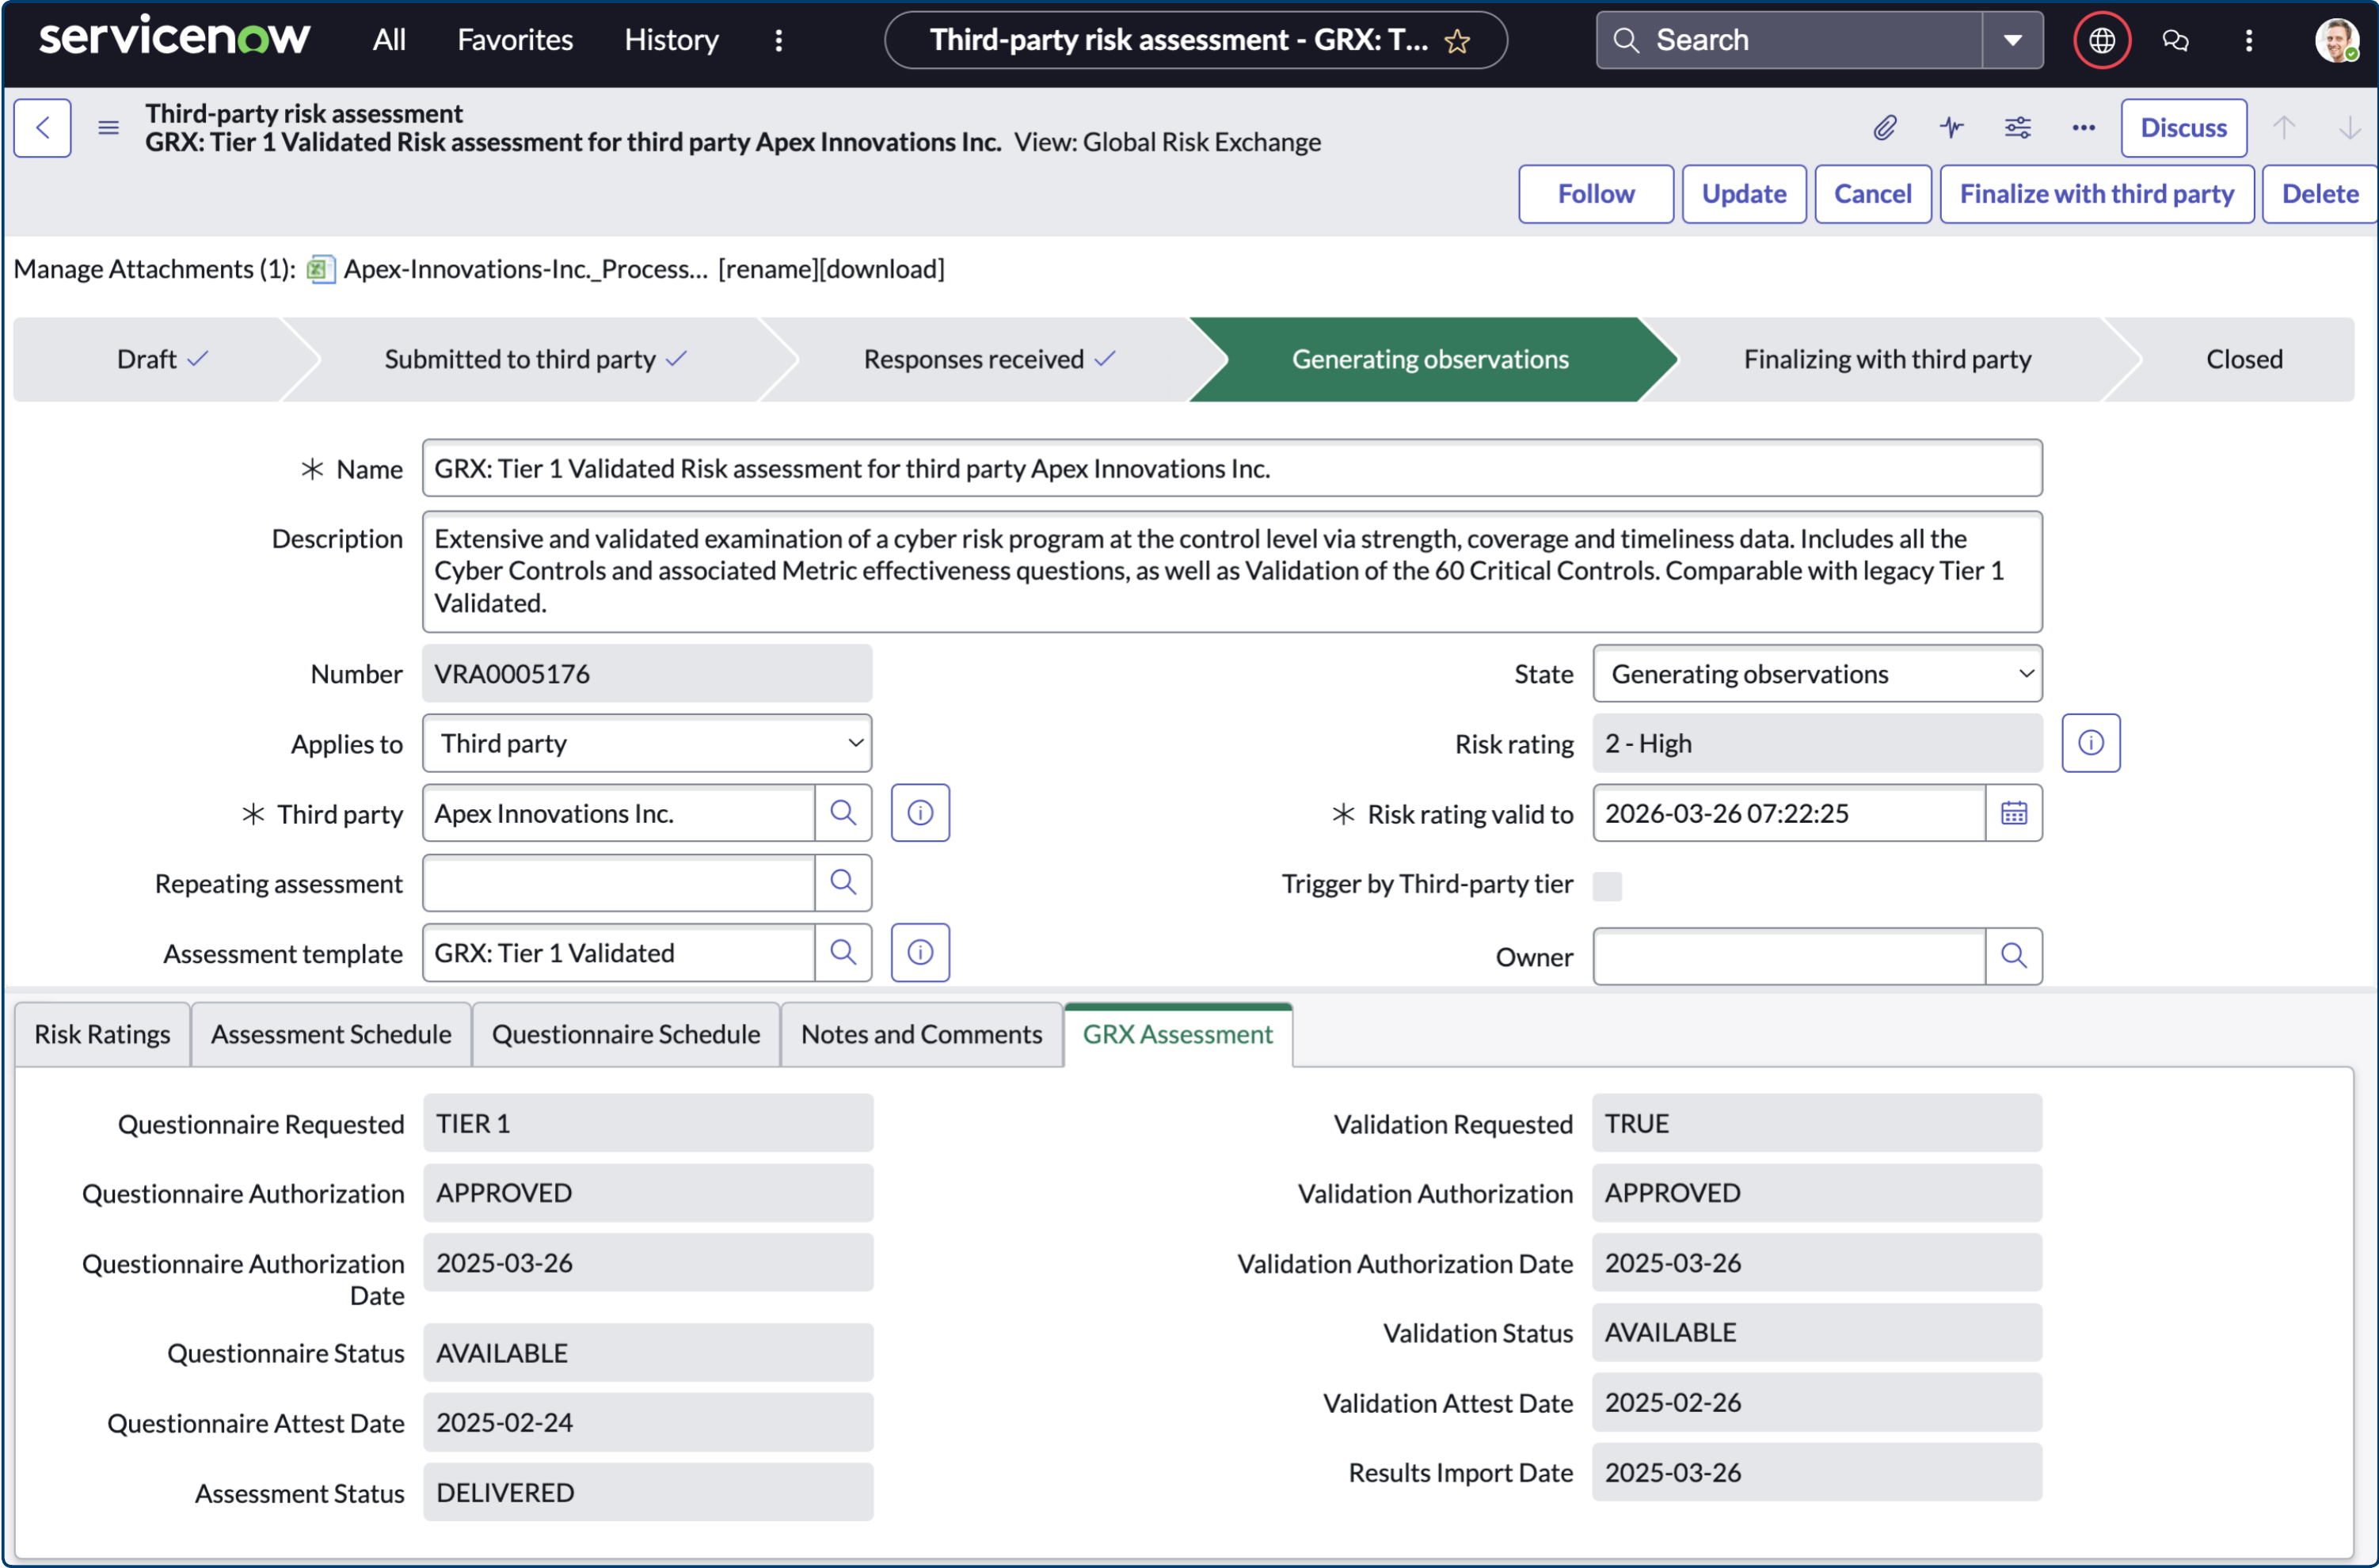Toggle Trigger by Third-party tier checkbox

(1606, 886)
